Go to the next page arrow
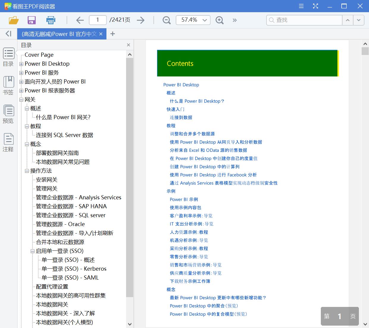 tap(141, 20)
